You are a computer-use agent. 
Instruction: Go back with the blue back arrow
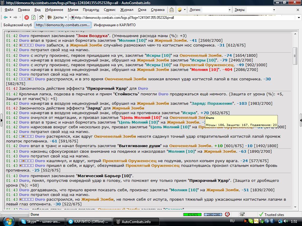point(6,17)
